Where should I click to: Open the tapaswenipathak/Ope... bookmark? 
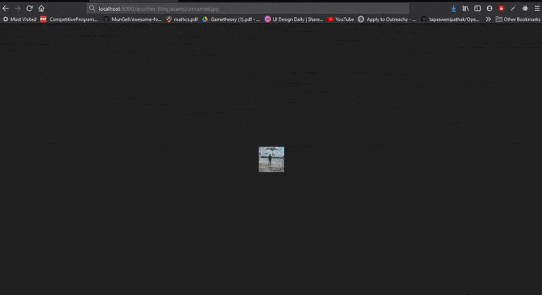point(450,19)
